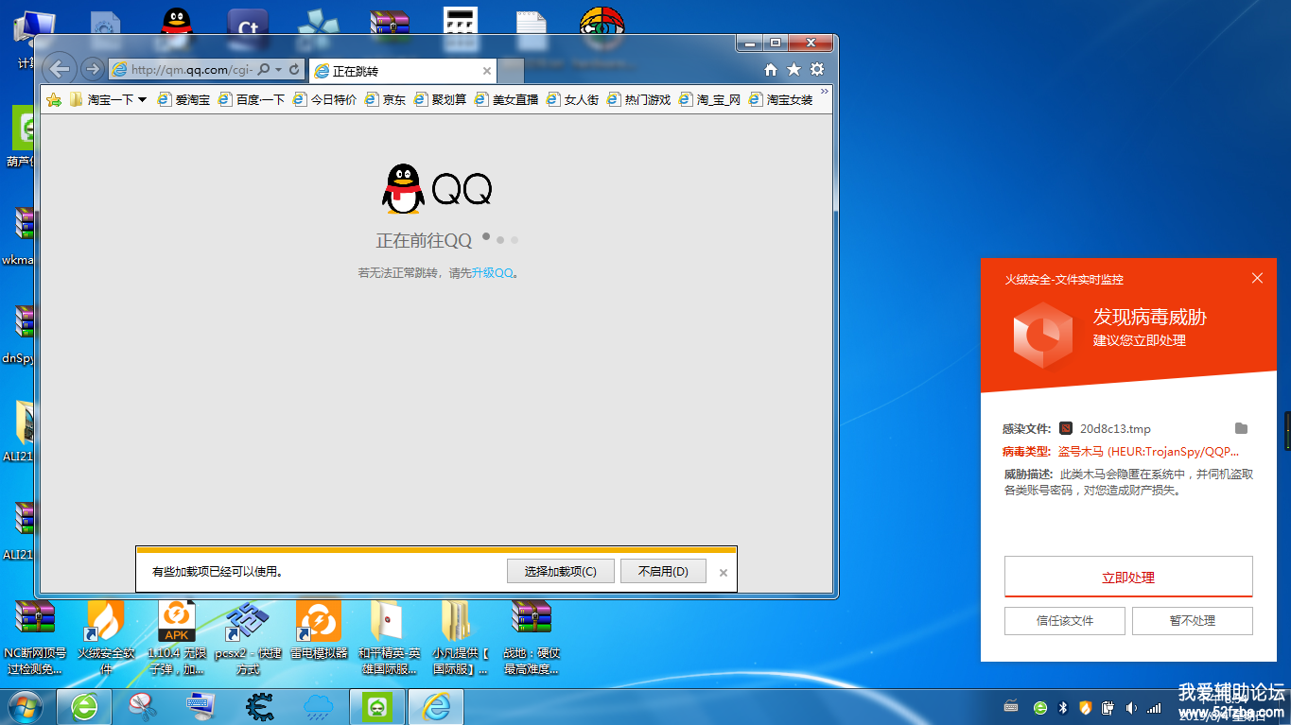Show more favorites bar items chevron
Viewport: 1291px width, 725px height.
[824, 93]
